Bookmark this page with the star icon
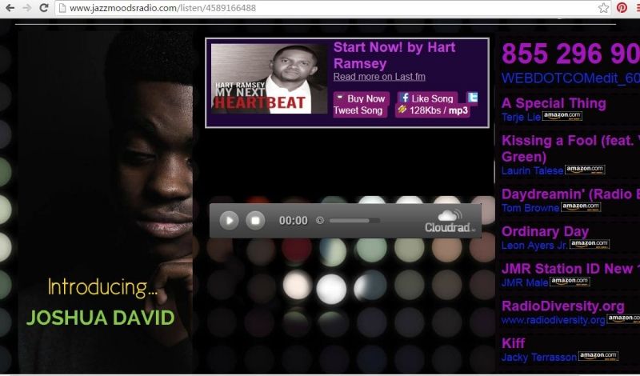Image resolution: width=640 pixels, height=376 pixels. [603, 8]
